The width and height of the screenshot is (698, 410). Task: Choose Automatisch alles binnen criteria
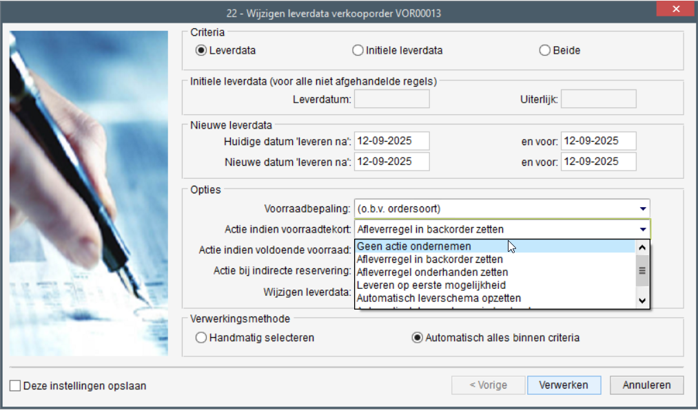coord(417,338)
